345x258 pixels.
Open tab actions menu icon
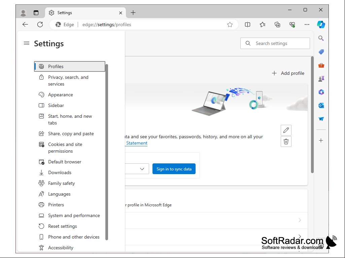click(x=36, y=13)
